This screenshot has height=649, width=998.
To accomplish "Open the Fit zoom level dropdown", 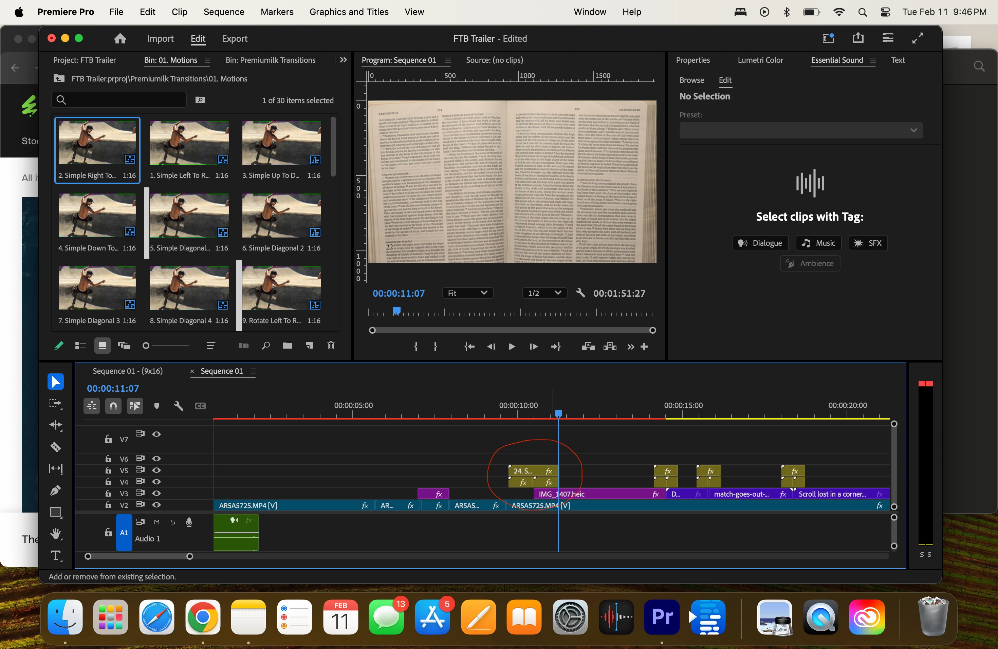I will click(467, 293).
